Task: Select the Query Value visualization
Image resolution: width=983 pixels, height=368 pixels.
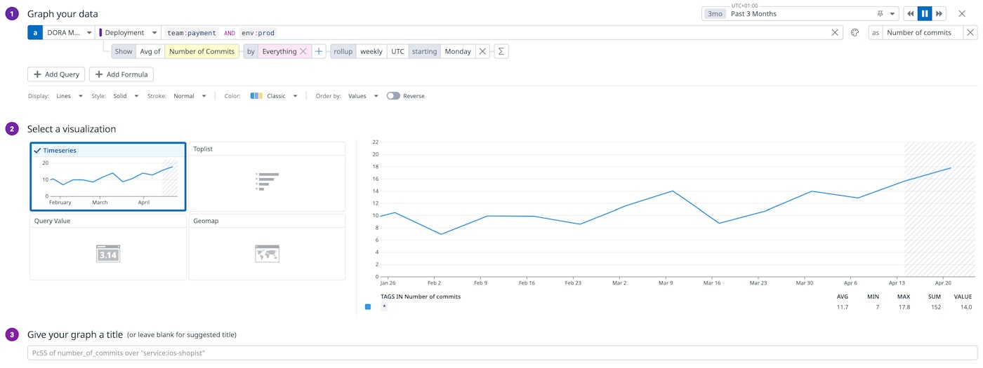Action: [108, 247]
